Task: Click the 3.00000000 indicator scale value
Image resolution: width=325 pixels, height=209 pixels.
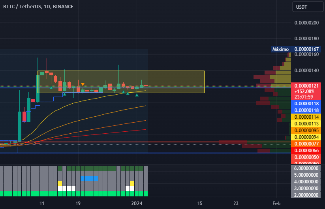Action: pos(306,188)
